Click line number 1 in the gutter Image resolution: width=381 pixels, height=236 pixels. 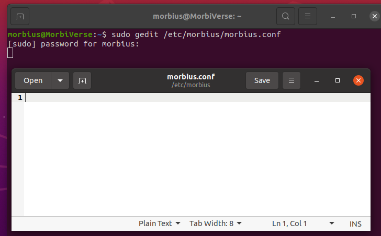pyautogui.click(x=20, y=98)
